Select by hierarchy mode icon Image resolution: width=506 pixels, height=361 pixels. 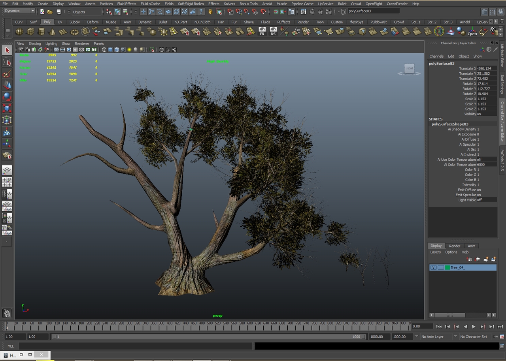pos(109,12)
